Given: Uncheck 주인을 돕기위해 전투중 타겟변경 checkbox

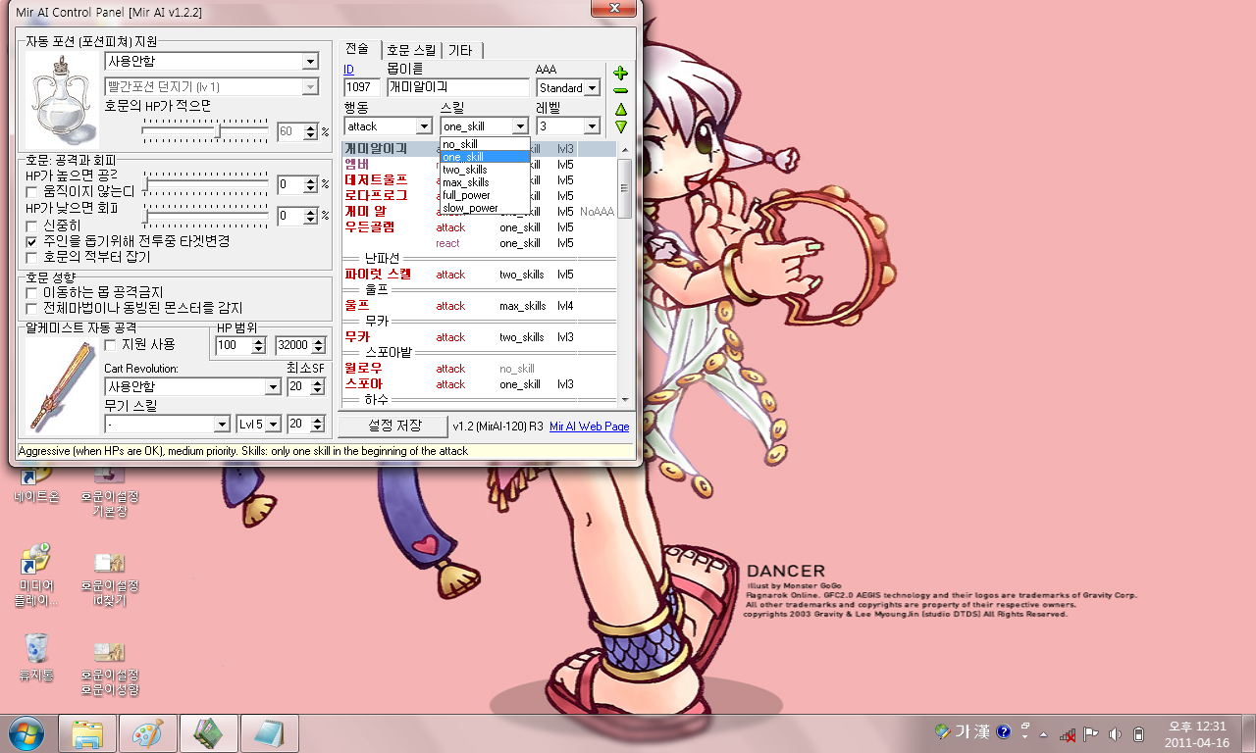Looking at the screenshot, I should [x=32, y=241].
